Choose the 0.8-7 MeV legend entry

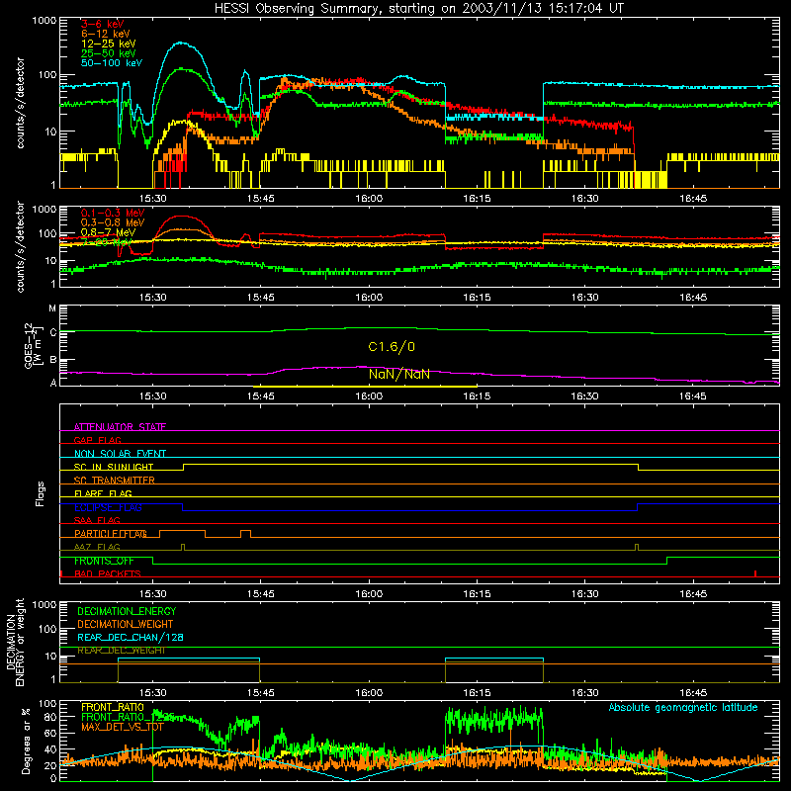(108, 232)
